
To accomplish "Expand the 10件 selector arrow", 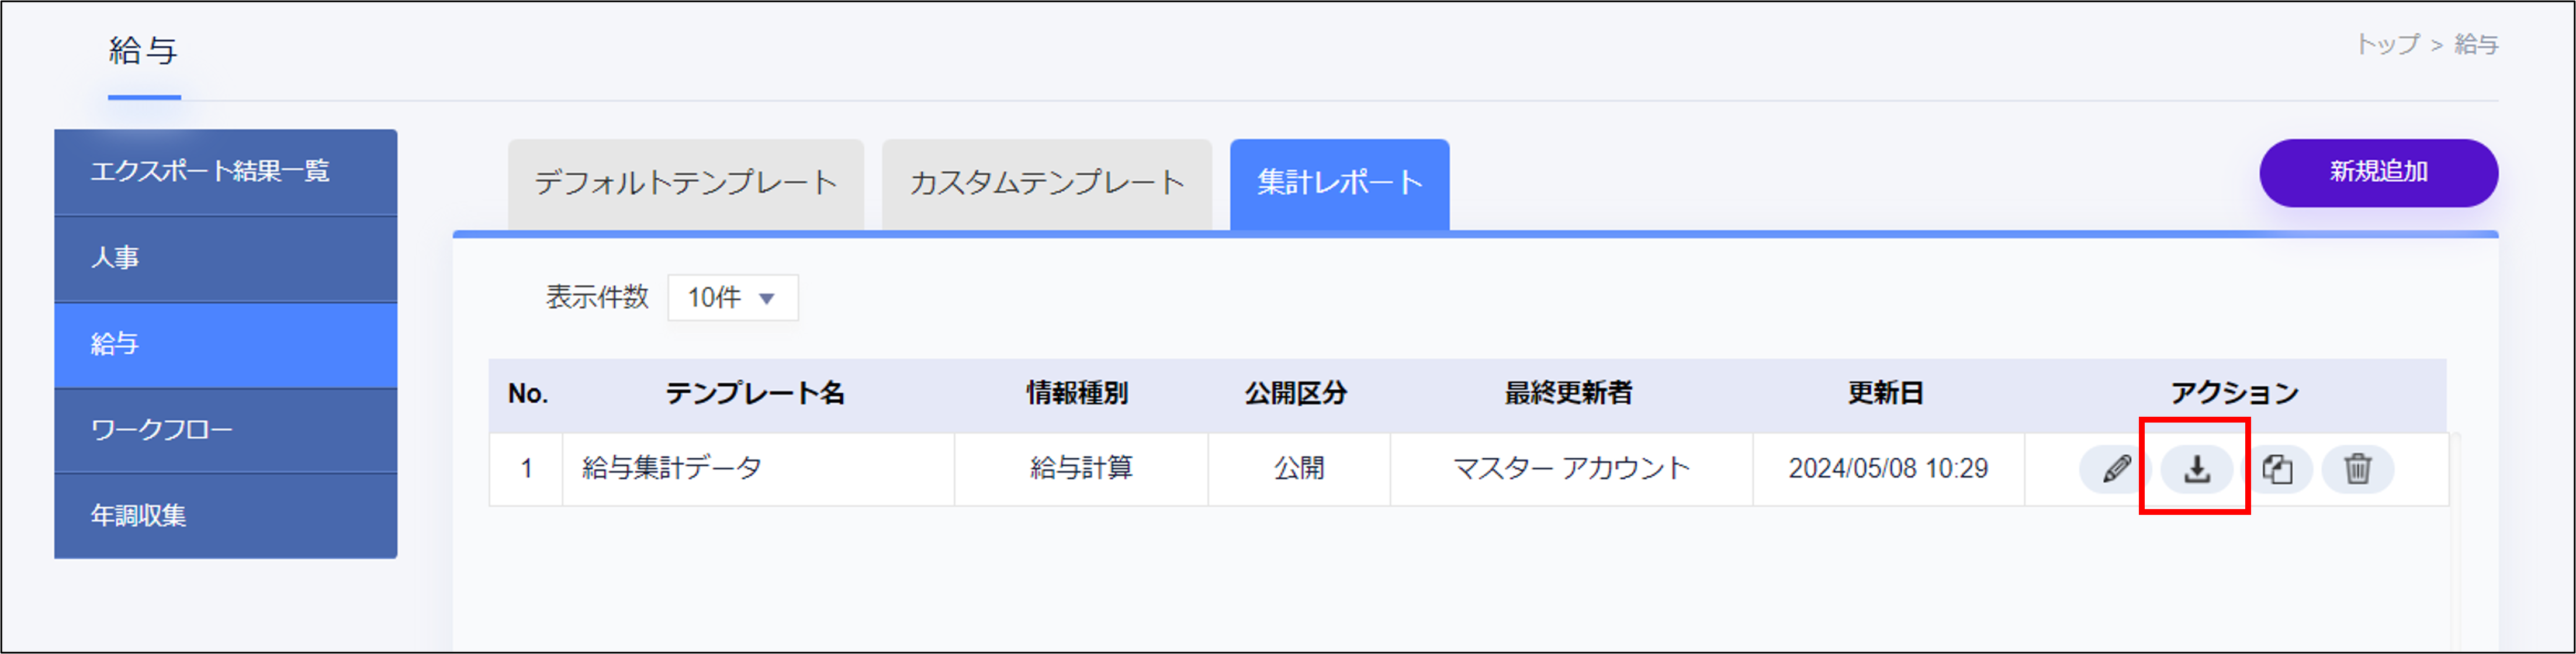I will click(x=767, y=297).
